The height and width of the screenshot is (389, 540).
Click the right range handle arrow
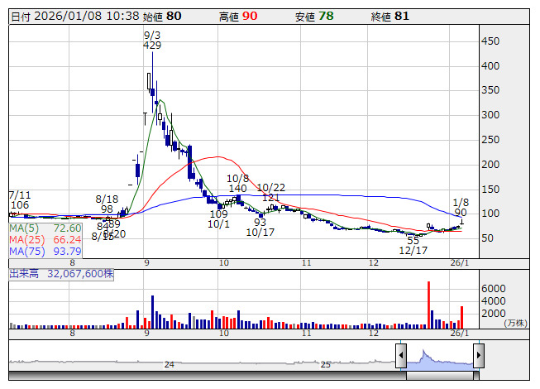tap(478, 357)
